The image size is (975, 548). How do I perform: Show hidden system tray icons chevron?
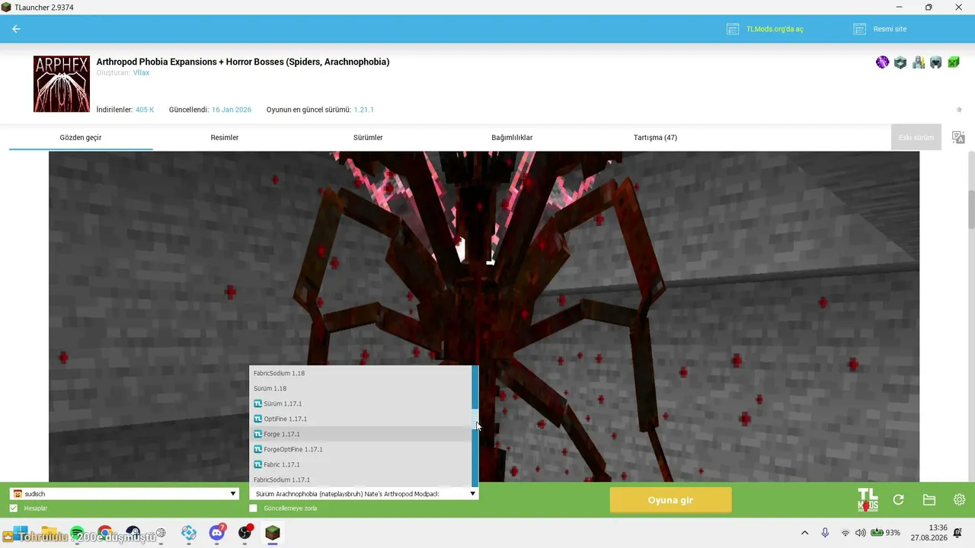(804, 533)
